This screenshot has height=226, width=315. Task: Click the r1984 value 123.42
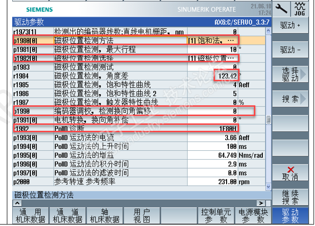tap(228, 76)
